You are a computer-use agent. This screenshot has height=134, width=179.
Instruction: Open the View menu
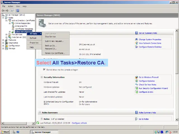18,6
